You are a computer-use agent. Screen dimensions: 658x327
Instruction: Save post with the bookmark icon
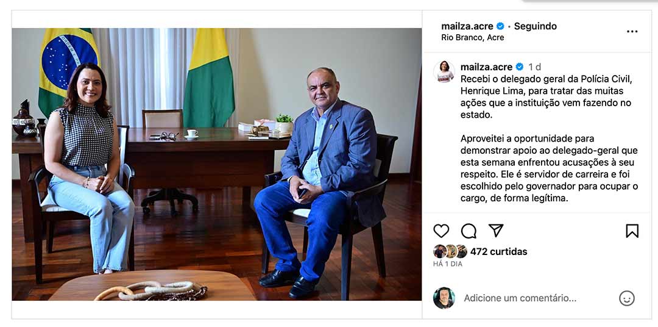click(x=632, y=231)
